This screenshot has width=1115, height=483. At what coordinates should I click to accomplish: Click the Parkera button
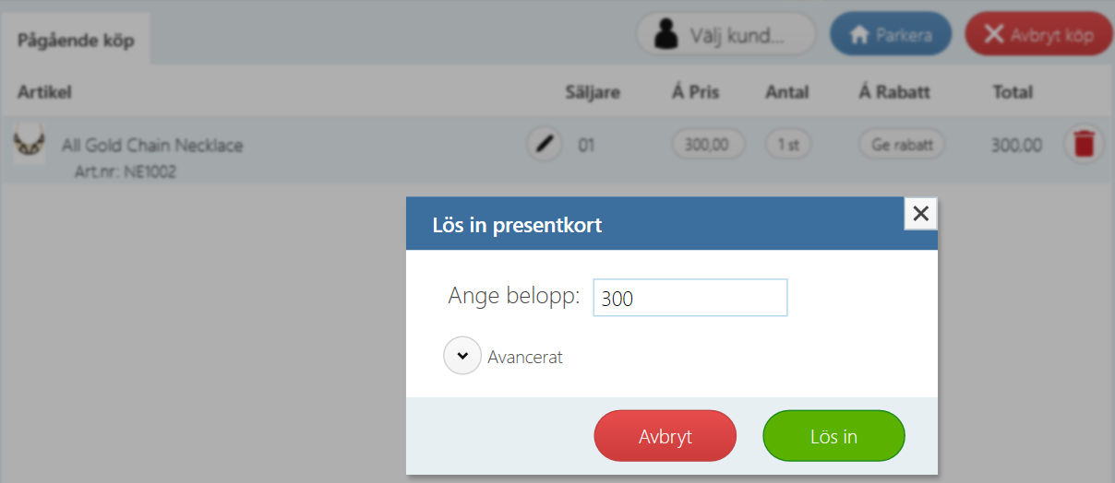pos(891,35)
